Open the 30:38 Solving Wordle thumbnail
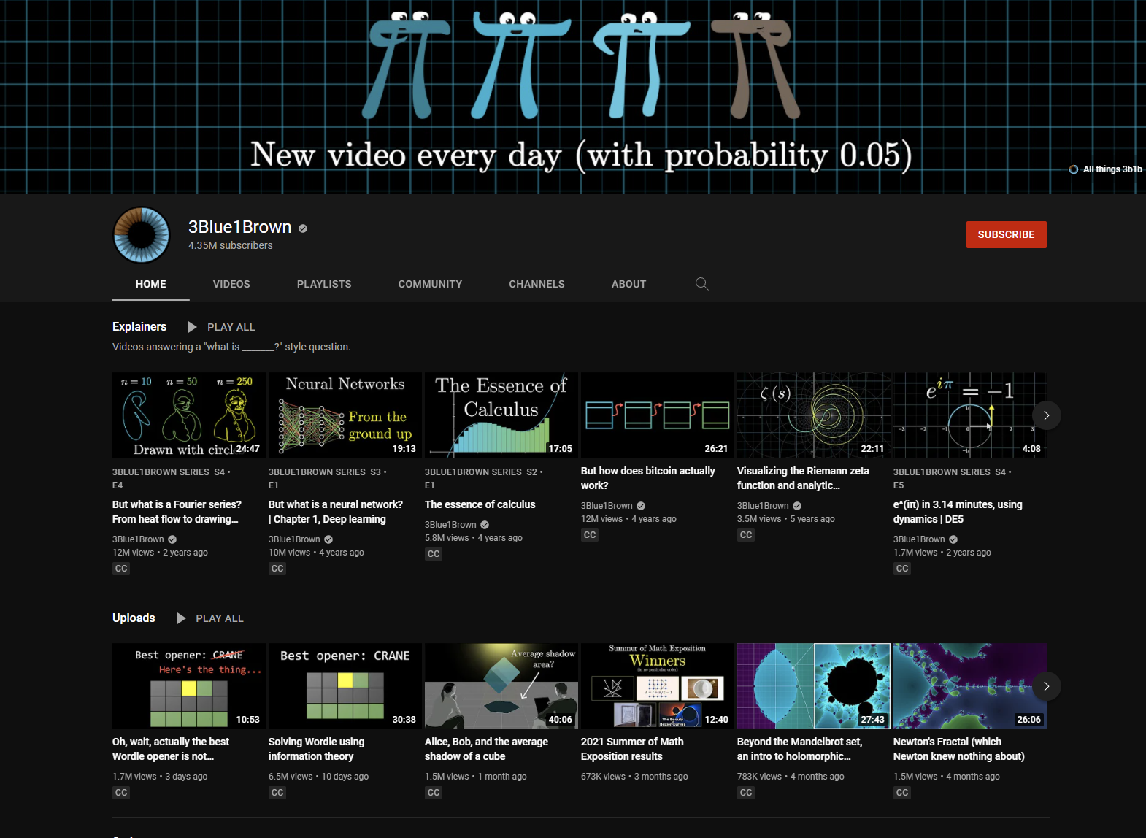Screen dimensions: 1146x838 tap(345, 686)
